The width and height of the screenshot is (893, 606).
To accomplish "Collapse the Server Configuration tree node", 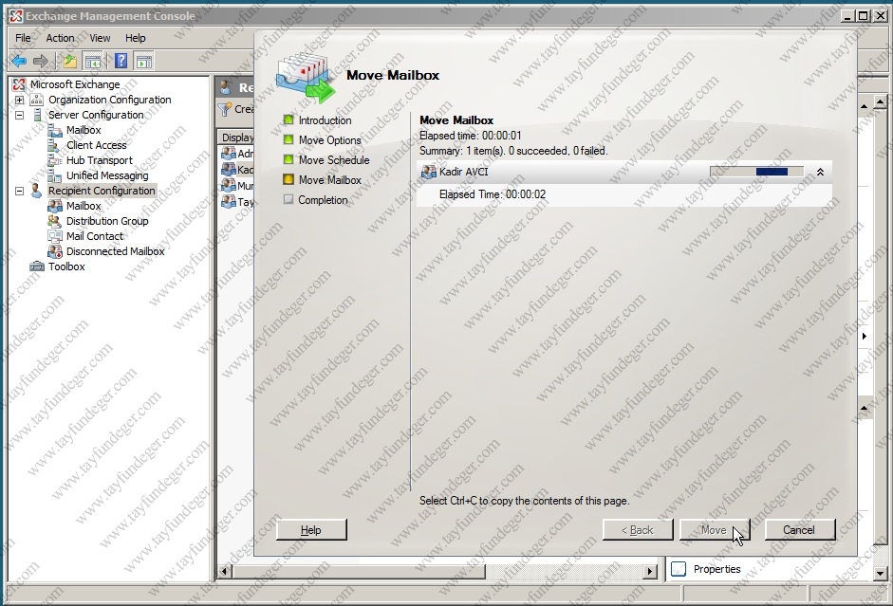I will coord(19,115).
